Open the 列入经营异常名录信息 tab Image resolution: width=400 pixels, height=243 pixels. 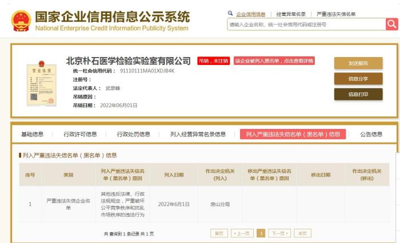pos(198,134)
